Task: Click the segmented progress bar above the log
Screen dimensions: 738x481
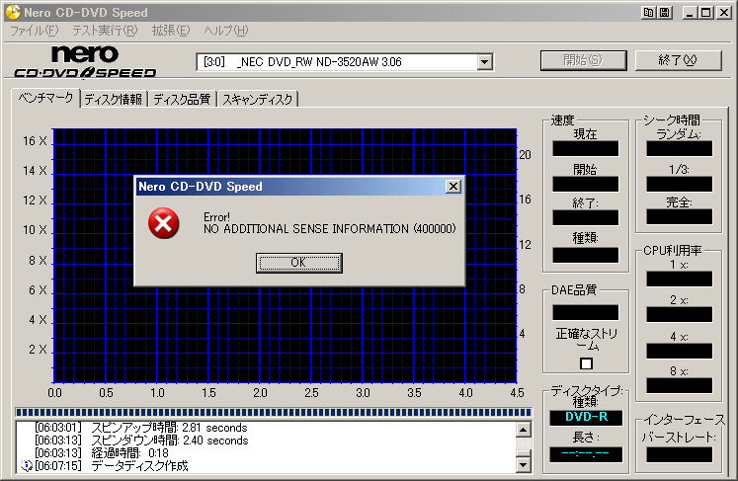Action: (x=275, y=412)
